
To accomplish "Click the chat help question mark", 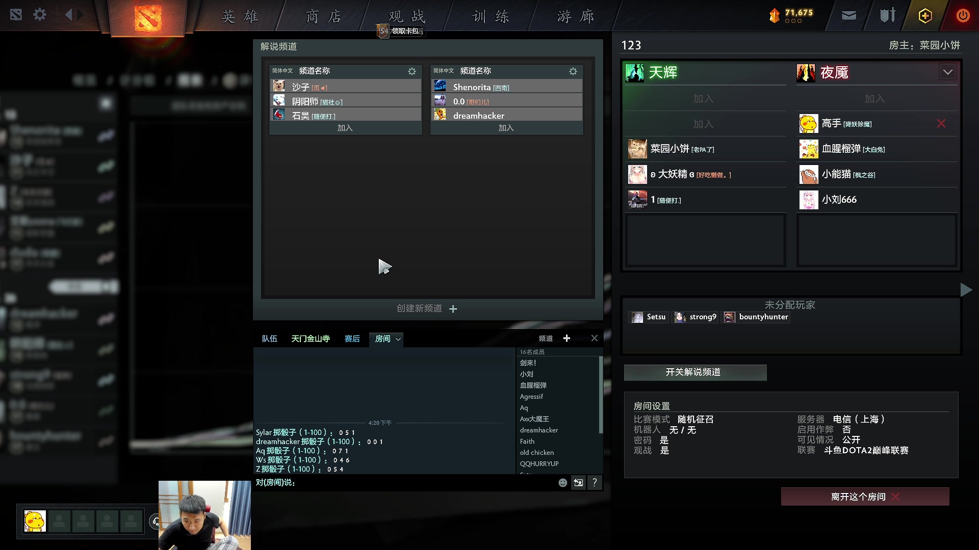I will (595, 483).
